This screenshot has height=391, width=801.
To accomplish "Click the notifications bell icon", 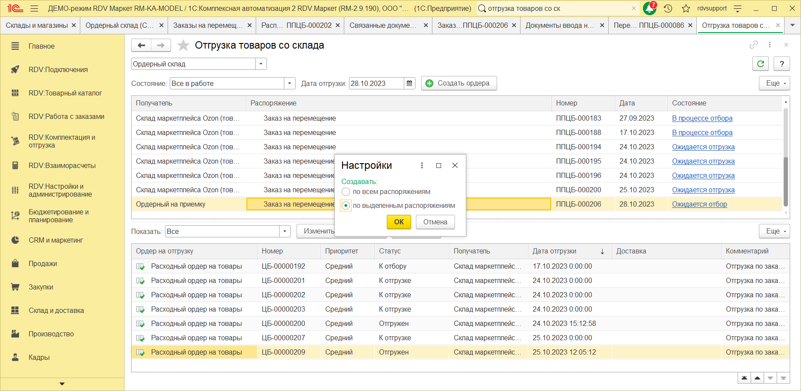I will click(649, 9).
